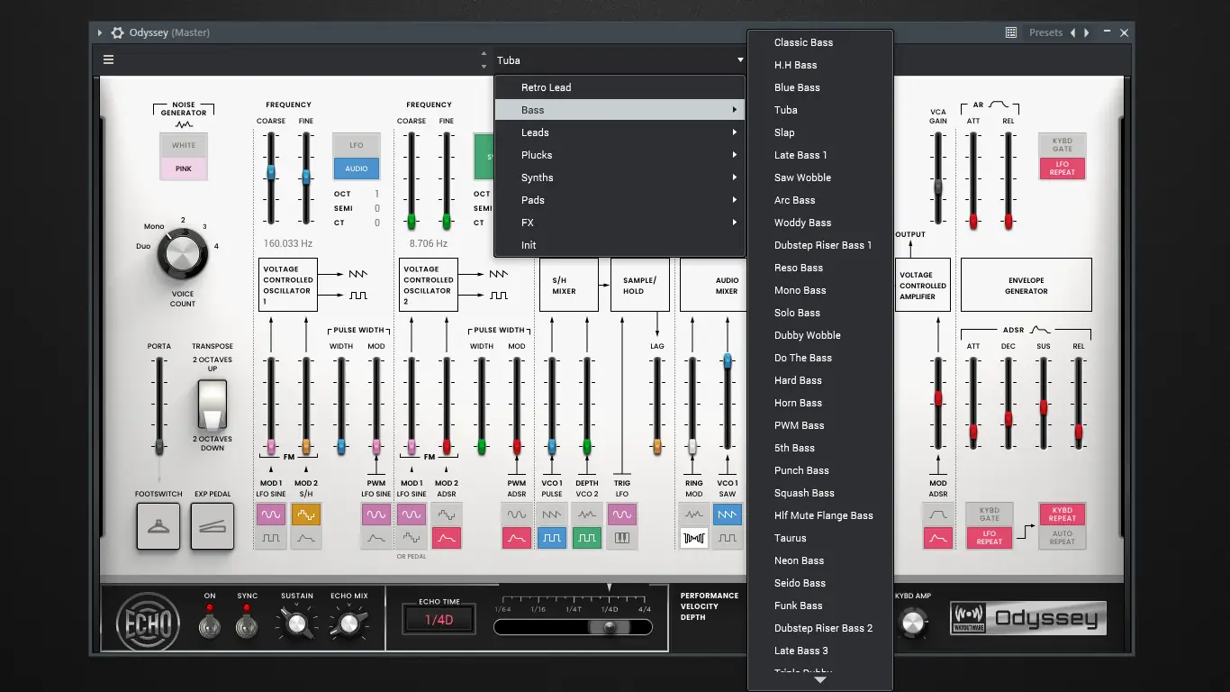Image resolution: width=1230 pixels, height=692 pixels.
Task: Click the AUDIO button on oscillator 1
Action: click(357, 168)
